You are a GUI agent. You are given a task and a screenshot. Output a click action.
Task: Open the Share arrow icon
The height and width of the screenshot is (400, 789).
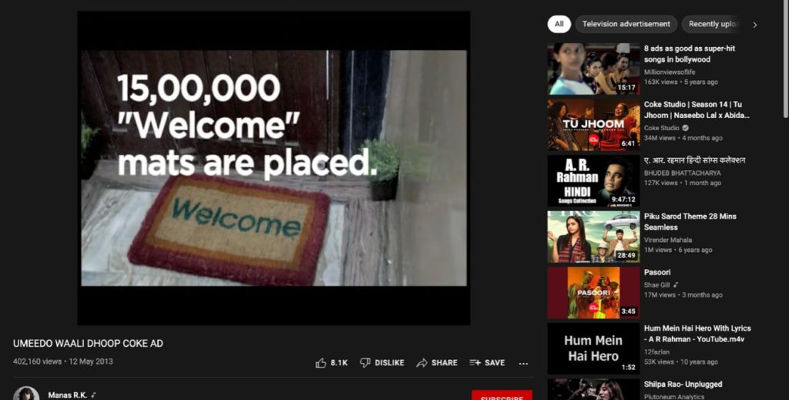(421, 363)
